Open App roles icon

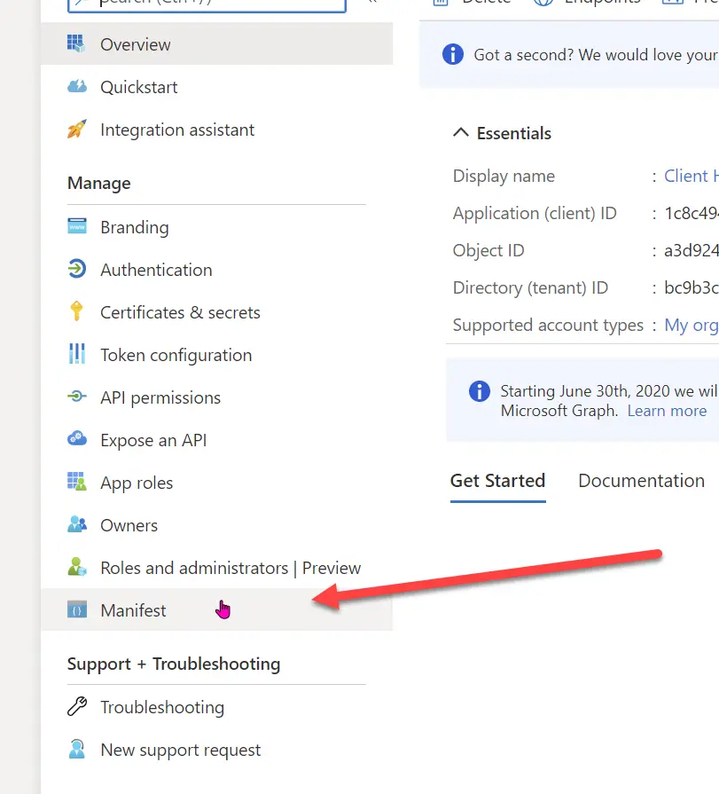pyautogui.click(x=77, y=482)
